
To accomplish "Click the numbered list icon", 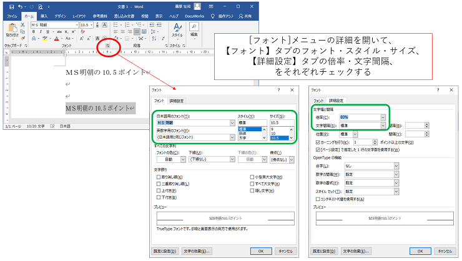I will click(127, 25).
